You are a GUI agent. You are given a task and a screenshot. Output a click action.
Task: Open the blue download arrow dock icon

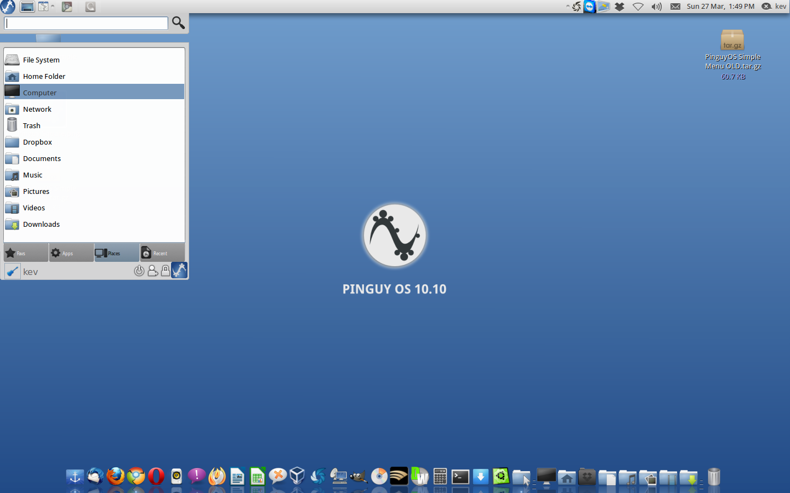[x=481, y=476]
